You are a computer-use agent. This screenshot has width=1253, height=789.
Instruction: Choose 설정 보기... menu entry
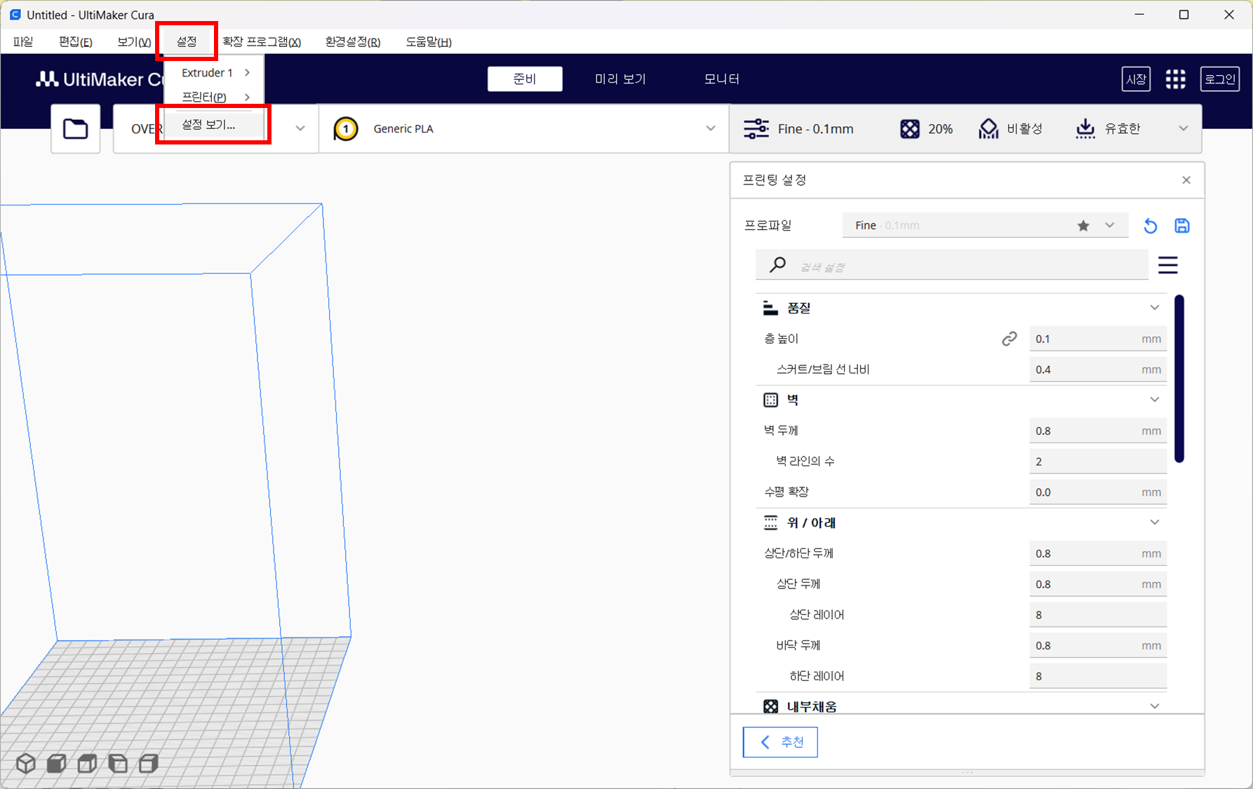pyautogui.click(x=214, y=125)
